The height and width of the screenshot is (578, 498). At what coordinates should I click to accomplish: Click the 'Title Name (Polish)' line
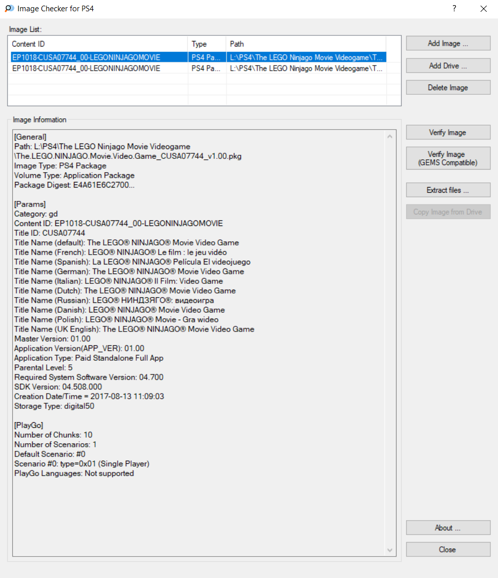tap(116, 319)
